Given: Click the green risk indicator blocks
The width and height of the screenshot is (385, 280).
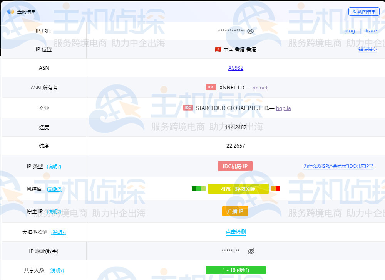Looking at the screenshot, I should pos(198,189).
